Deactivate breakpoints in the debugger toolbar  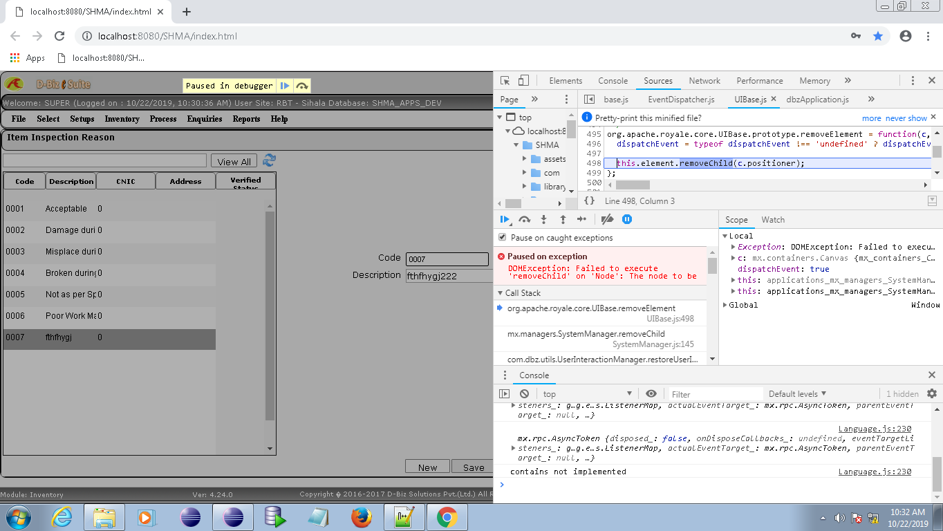point(608,219)
